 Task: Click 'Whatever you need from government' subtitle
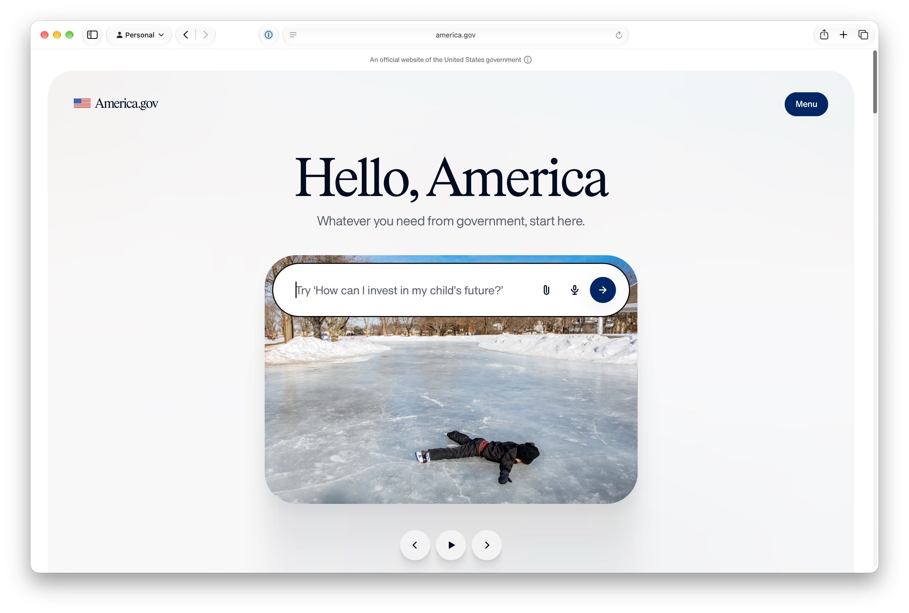point(451,221)
